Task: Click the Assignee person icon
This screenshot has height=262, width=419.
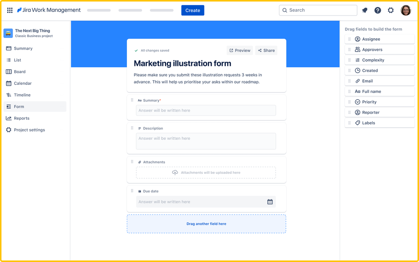Action: pyautogui.click(x=358, y=39)
